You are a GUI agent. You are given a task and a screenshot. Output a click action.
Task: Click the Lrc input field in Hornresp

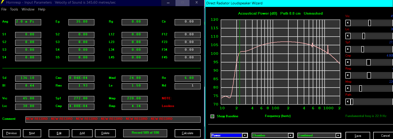28,106
